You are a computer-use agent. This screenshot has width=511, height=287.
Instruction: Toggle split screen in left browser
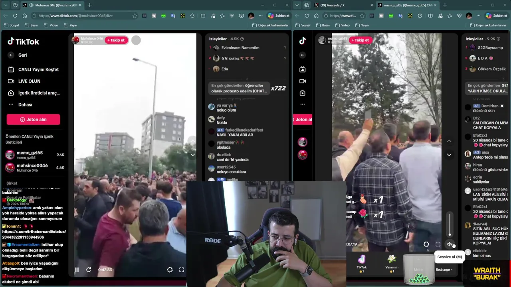point(203,16)
